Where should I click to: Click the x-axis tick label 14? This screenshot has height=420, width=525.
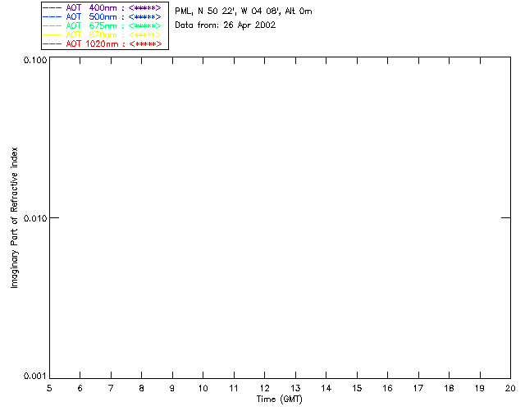pyautogui.click(x=326, y=388)
